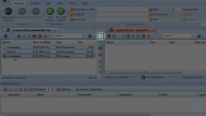Pin the Transfer Queue panel
Viewport: 206px width, 116px height.
click(201, 83)
